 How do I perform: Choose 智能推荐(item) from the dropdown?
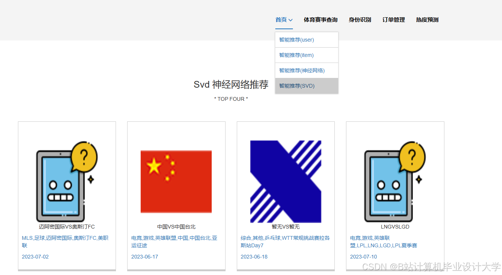coord(307,55)
